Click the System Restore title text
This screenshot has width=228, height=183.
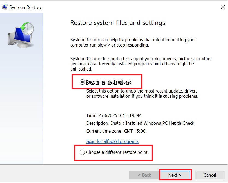coord(26,7)
